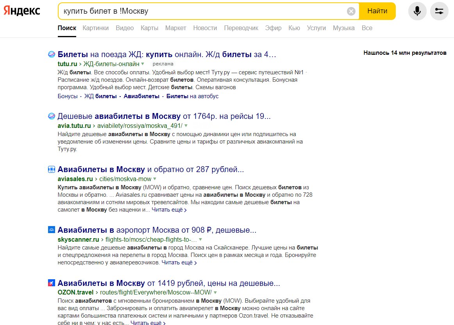
Task: Switch to the Карты tab
Action: [x=149, y=28]
